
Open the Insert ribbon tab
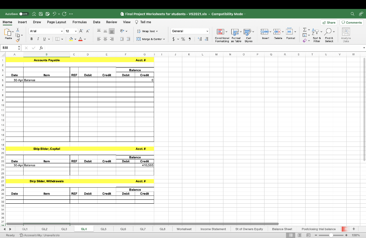(23, 22)
